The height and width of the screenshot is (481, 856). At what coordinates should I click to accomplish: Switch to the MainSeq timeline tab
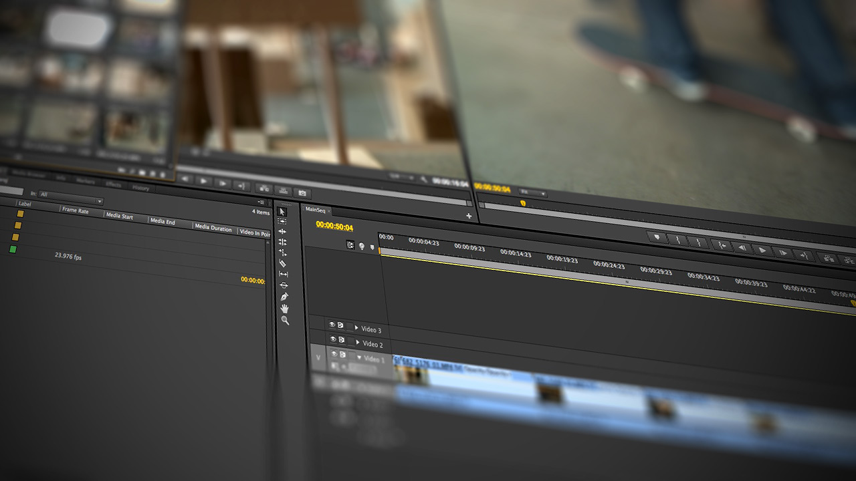pyautogui.click(x=315, y=209)
